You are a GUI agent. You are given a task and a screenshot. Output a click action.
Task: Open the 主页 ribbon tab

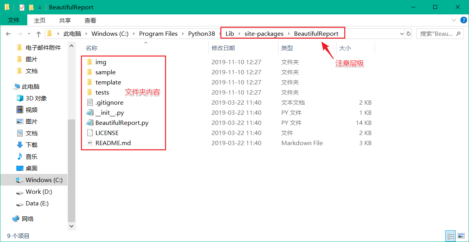coord(40,20)
